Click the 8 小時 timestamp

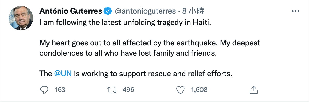tap(193, 11)
